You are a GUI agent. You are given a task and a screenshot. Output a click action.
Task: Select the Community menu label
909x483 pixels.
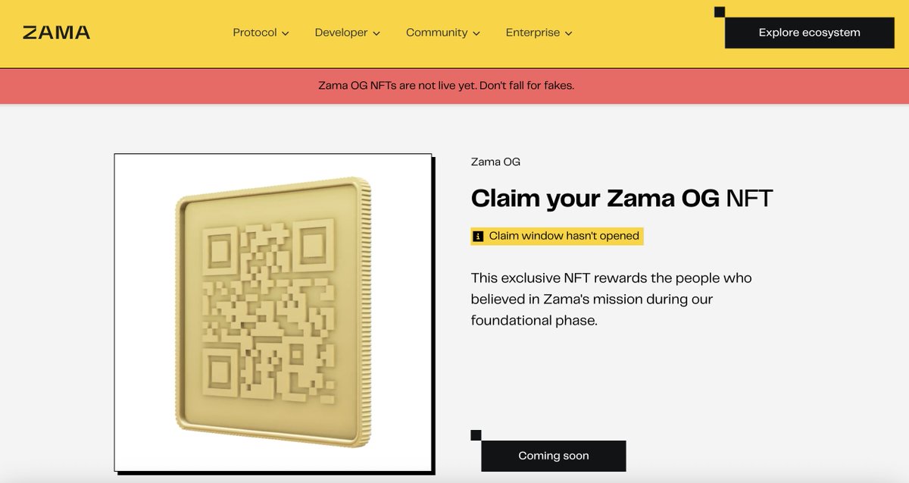436,33
